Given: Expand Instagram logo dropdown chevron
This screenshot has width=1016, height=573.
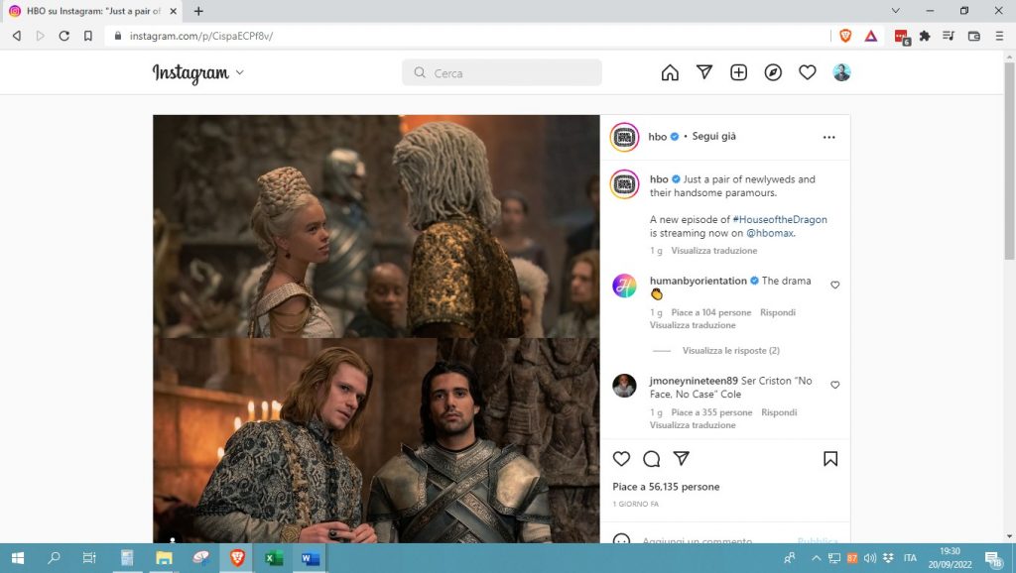Looking at the screenshot, I should tap(240, 72).
